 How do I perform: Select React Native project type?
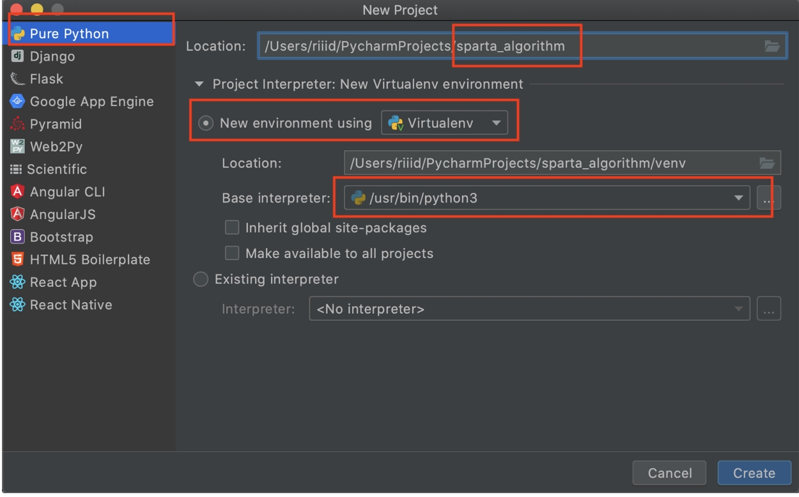(89, 305)
